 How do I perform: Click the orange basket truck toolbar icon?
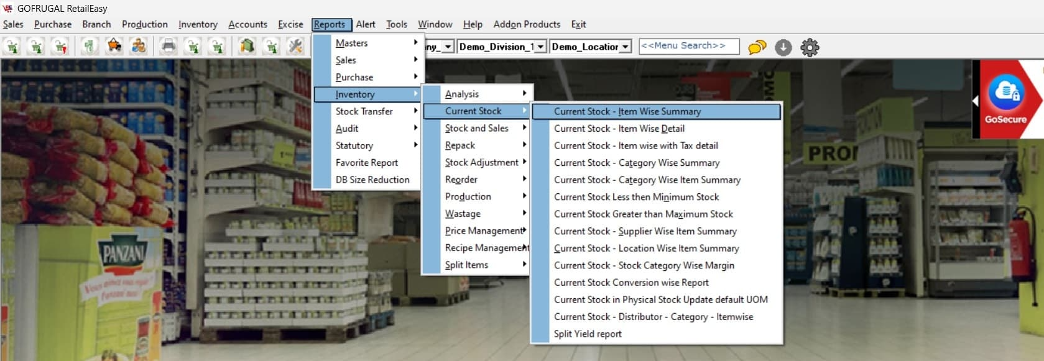coord(114,47)
